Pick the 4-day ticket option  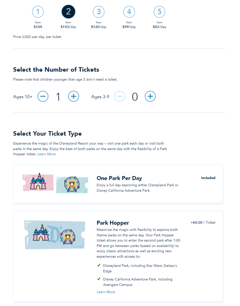tap(129, 12)
